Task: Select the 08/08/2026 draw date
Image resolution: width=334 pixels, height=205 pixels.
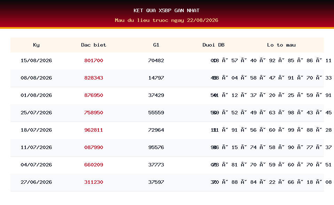Action: coord(36,78)
